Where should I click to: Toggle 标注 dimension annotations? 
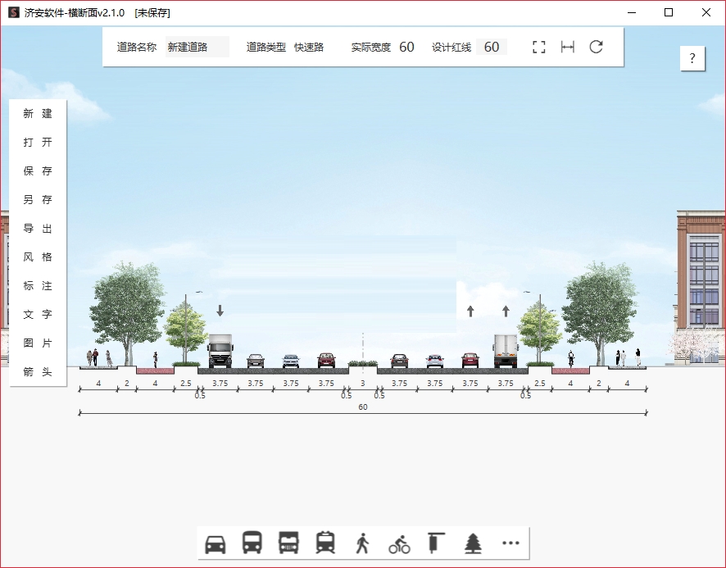[x=38, y=286]
